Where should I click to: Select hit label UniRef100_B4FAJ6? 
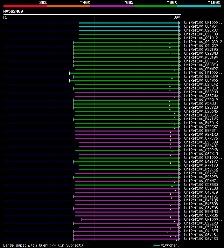[x=201, y=123]
